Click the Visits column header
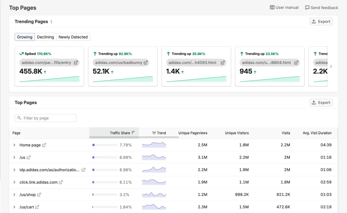Viewport: 347px width, 213px height. point(286,133)
